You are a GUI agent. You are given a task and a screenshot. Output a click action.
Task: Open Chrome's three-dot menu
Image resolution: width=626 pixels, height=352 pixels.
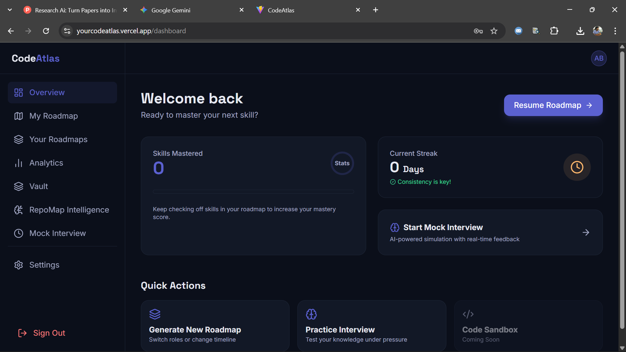point(615,31)
